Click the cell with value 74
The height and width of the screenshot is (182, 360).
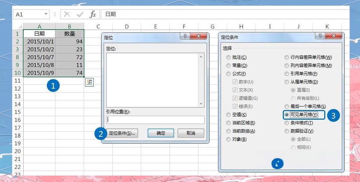(70, 73)
